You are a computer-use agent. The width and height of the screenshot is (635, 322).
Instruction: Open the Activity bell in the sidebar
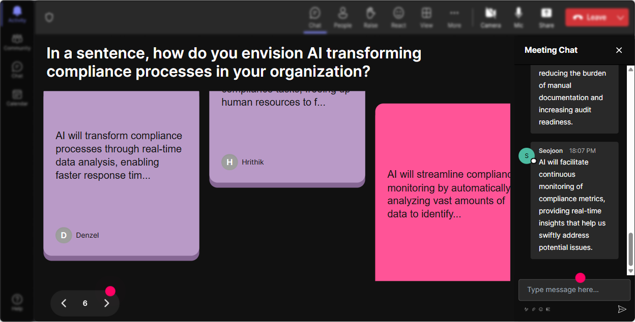click(17, 14)
